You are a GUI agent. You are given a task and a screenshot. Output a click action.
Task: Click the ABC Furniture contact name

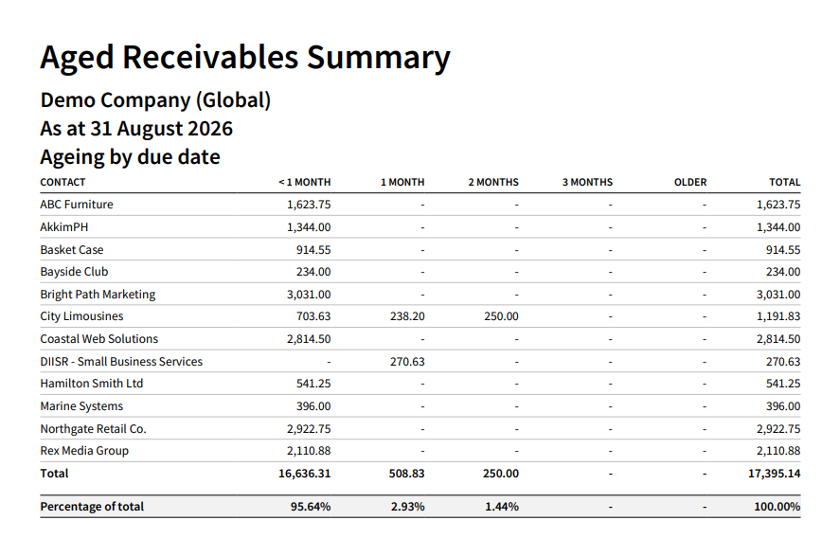click(x=77, y=205)
